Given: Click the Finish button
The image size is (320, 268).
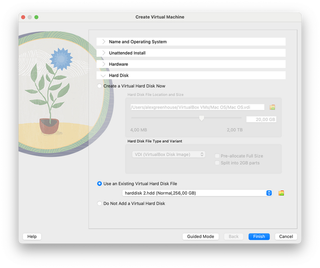Looking at the screenshot, I should [x=259, y=236].
